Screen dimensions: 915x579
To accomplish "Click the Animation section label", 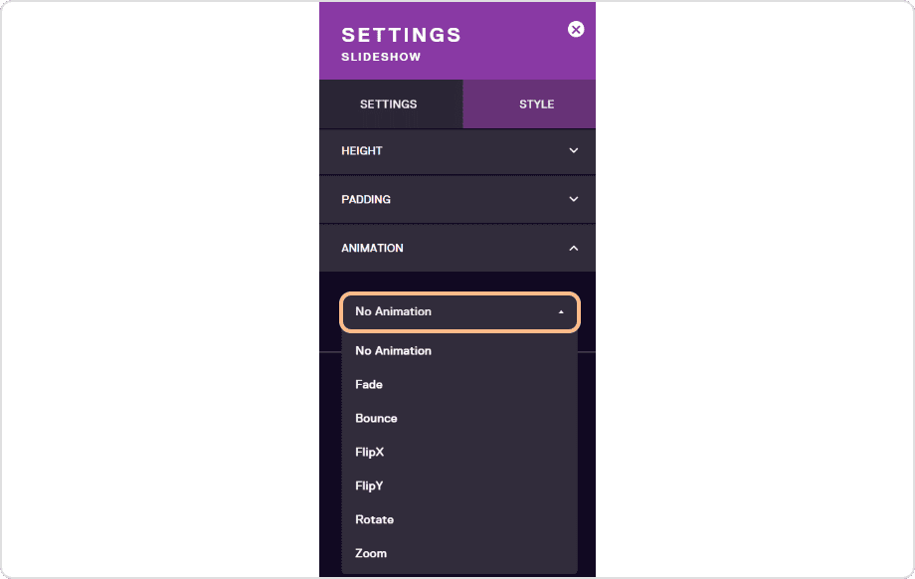I will tap(372, 248).
